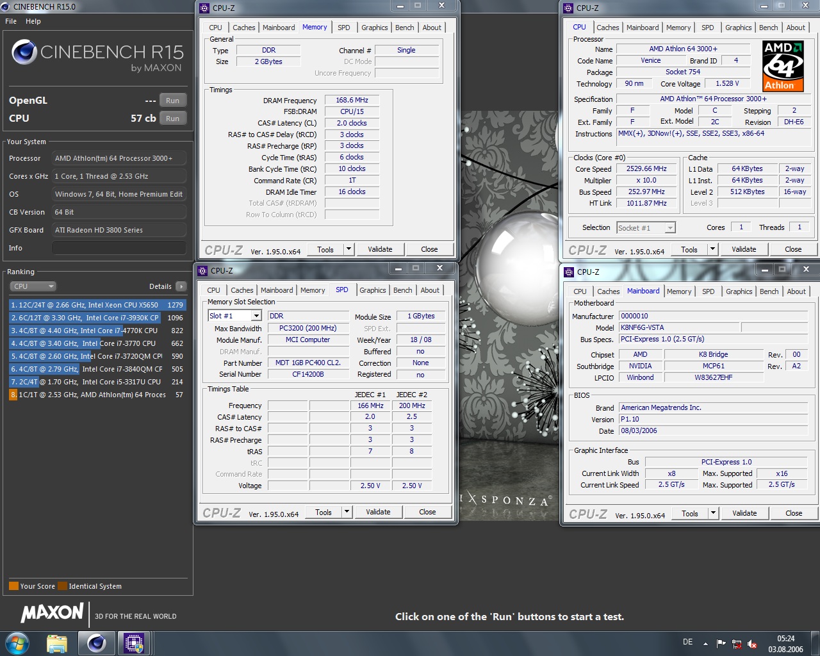Click the Cinebench logo sphere icon
Screen dimensions: 820x656
point(24,52)
